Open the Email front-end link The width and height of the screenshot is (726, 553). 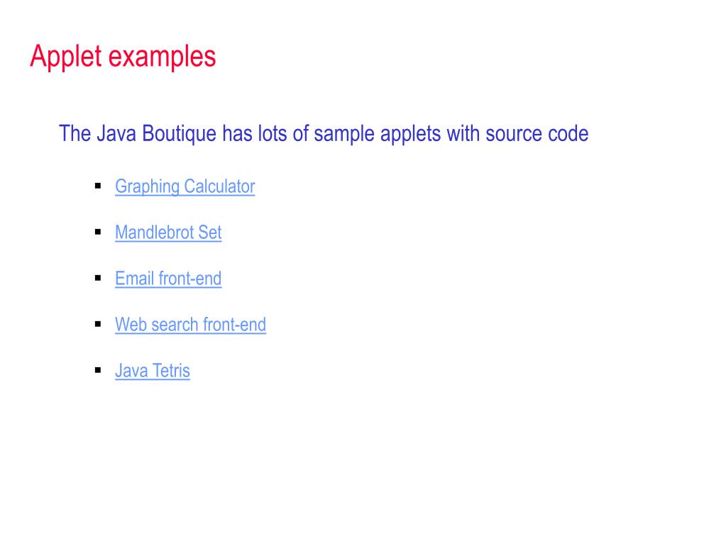(168, 279)
